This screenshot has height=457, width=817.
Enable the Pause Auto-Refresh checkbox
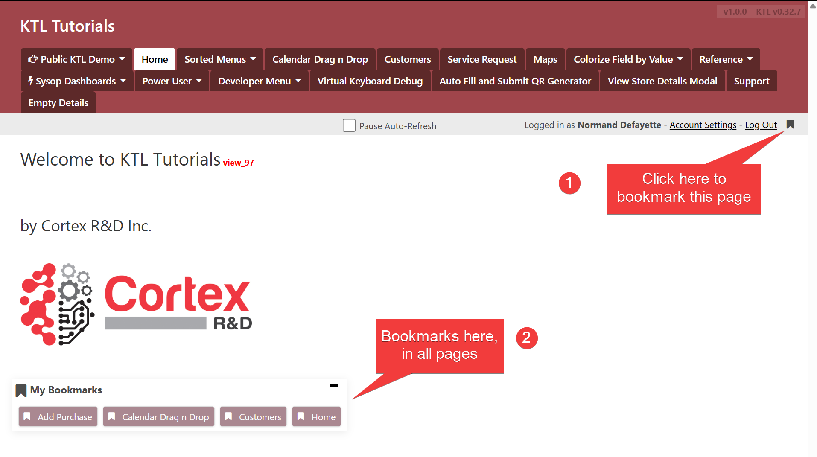(349, 125)
